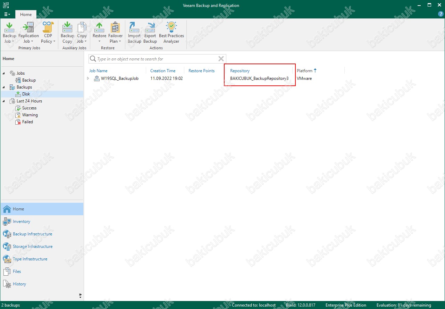Viewport: 445px width, 309px height.
Task: Clear the search box with X icon
Action: (x=221, y=59)
